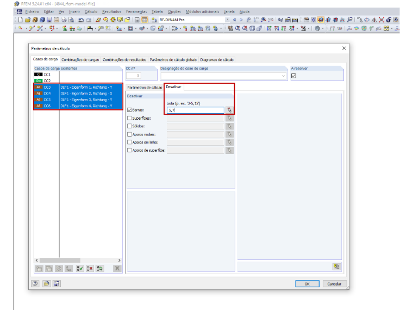Open the Diagramas de cálculo tab
This screenshot has width=413, height=310.
(x=217, y=60)
